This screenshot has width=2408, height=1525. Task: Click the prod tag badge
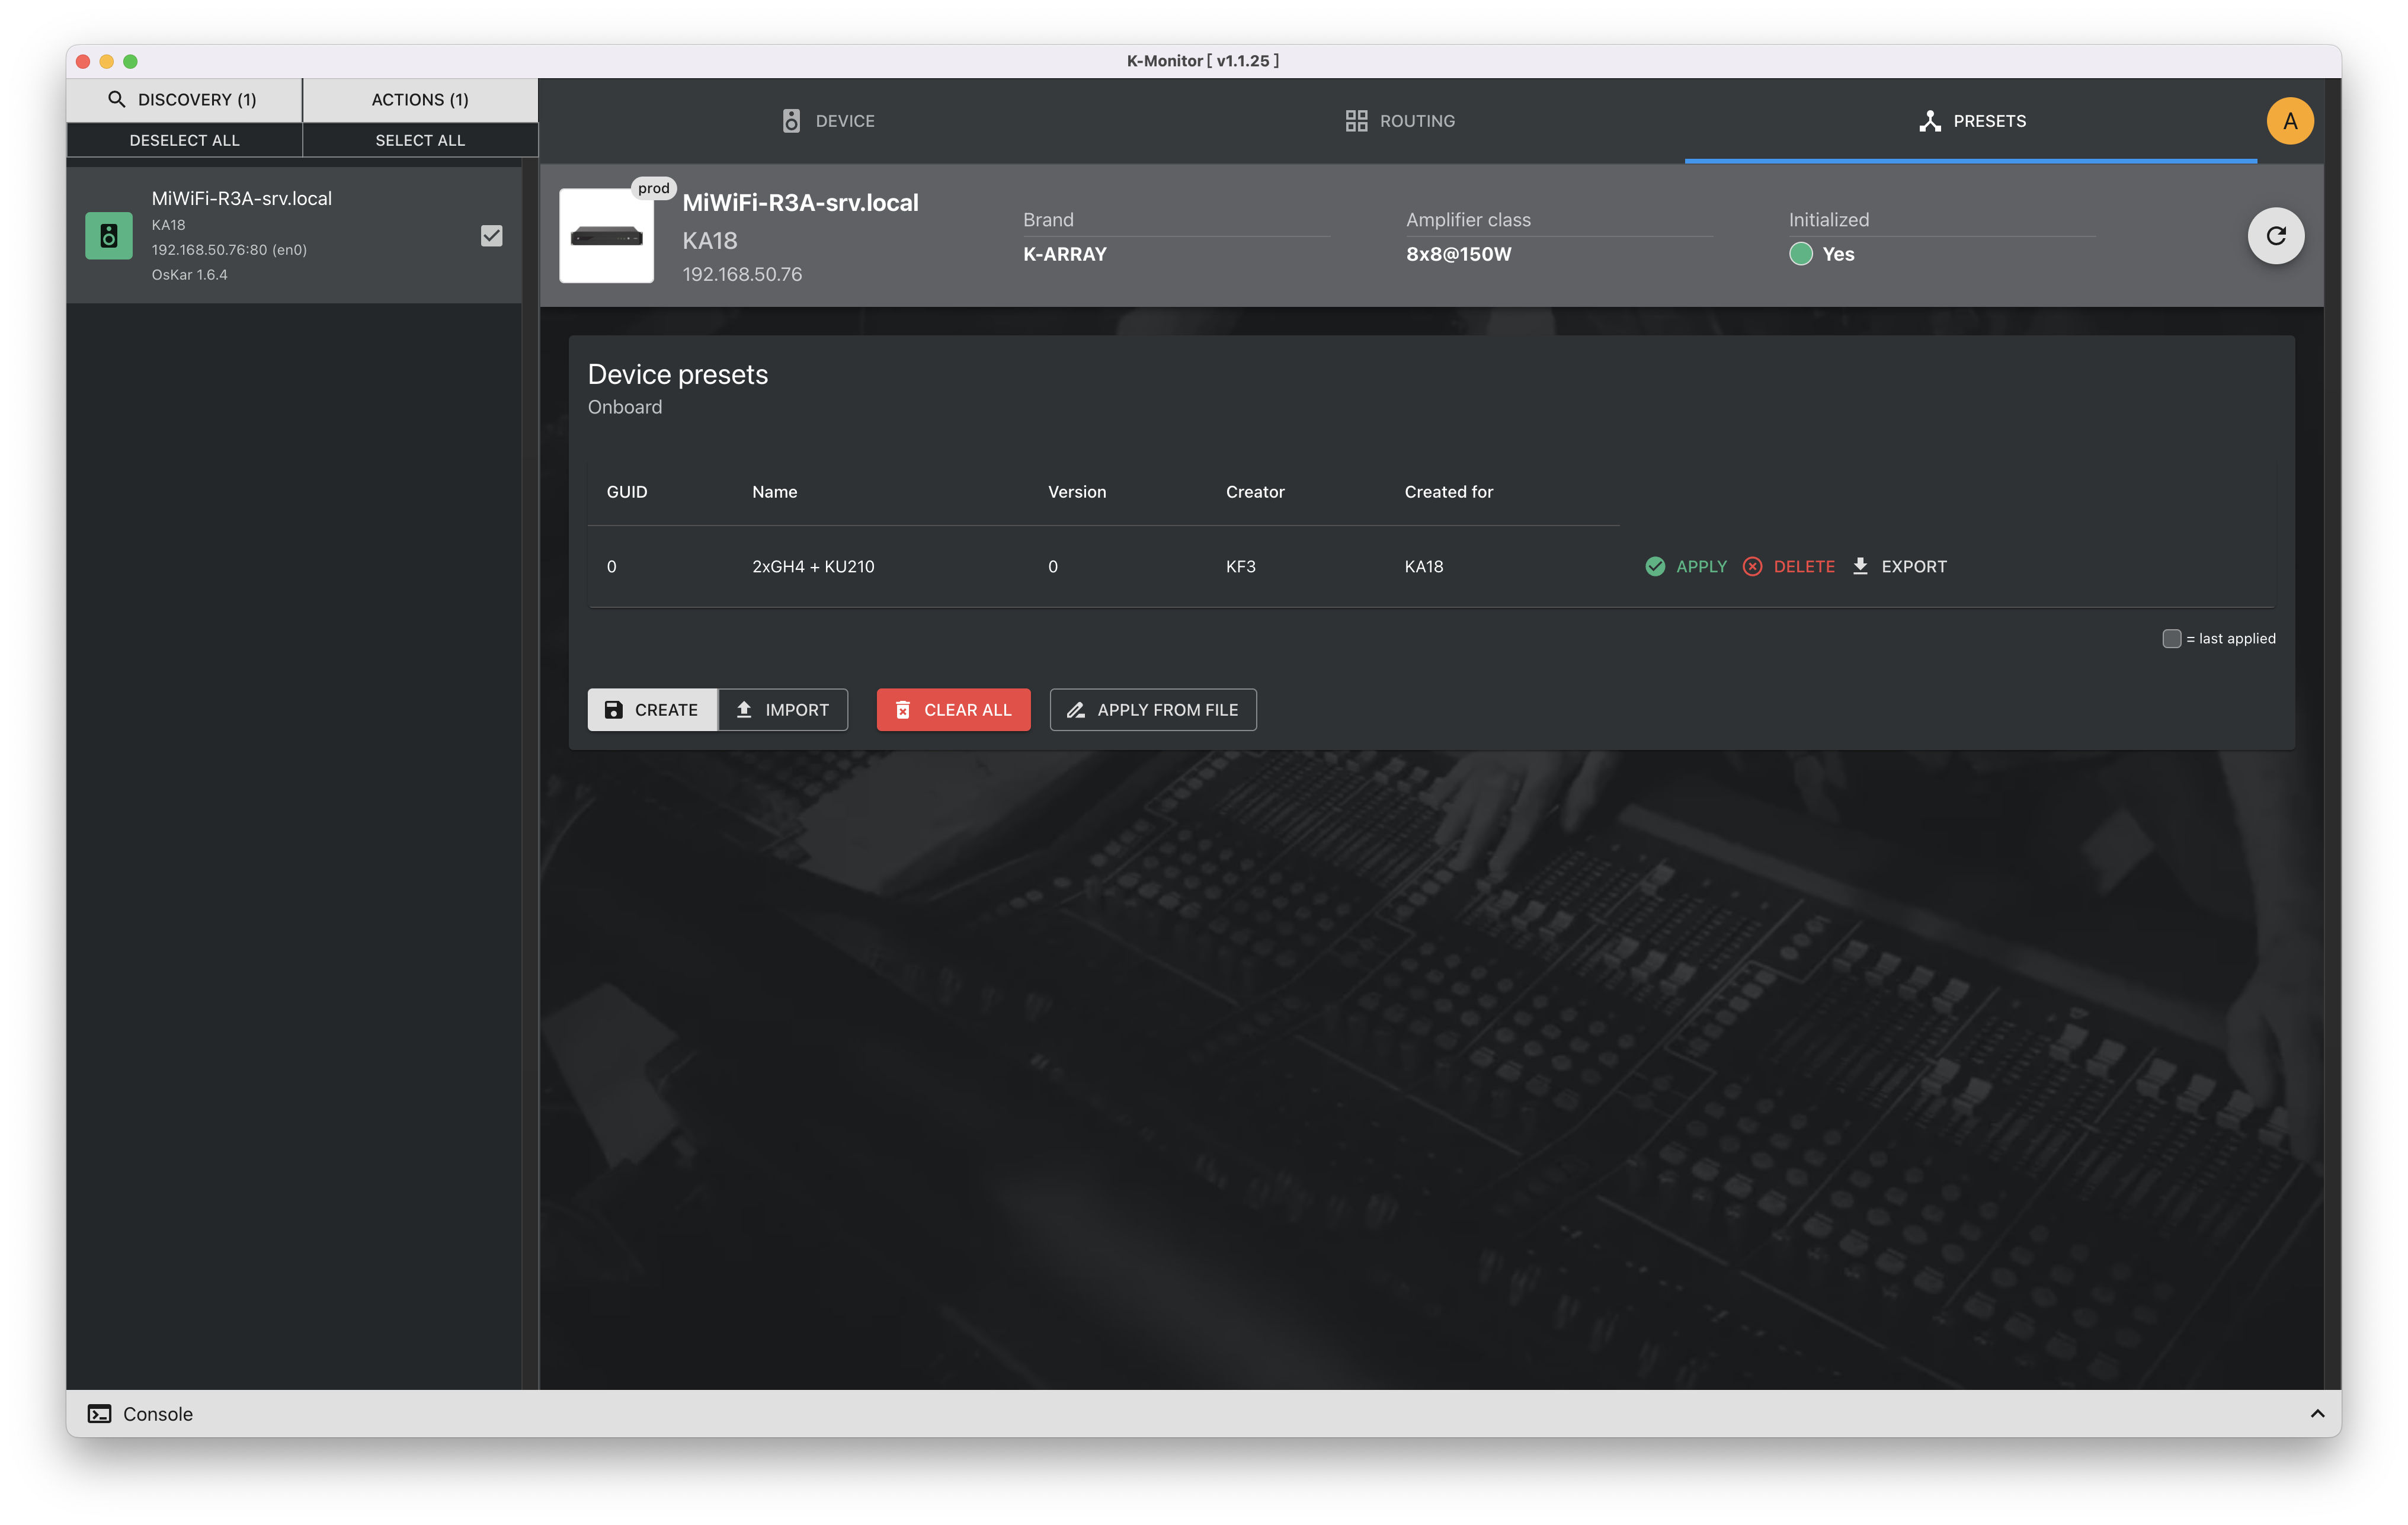coord(654,188)
